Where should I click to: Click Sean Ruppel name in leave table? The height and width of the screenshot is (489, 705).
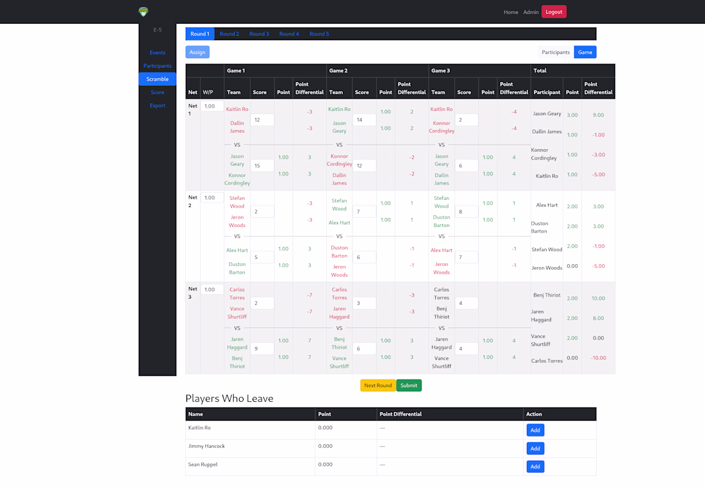(203, 465)
